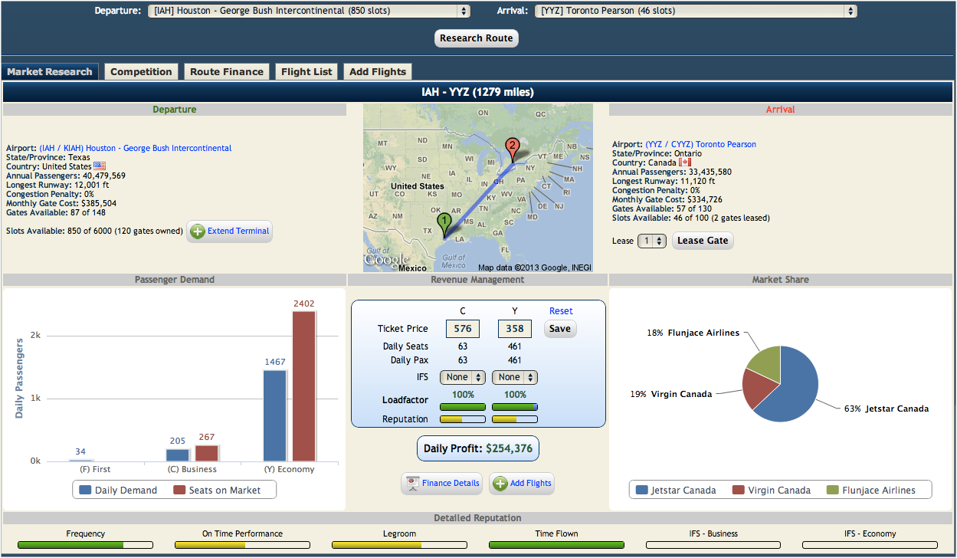
Task: Open the Business class IFS dropdown
Action: click(463, 377)
